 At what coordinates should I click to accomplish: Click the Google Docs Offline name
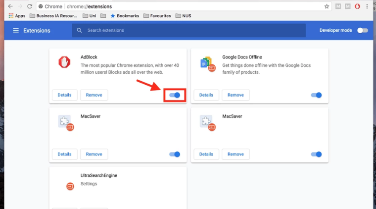point(242,57)
